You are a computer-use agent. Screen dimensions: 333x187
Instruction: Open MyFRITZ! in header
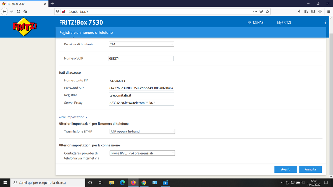pos(284,22)
